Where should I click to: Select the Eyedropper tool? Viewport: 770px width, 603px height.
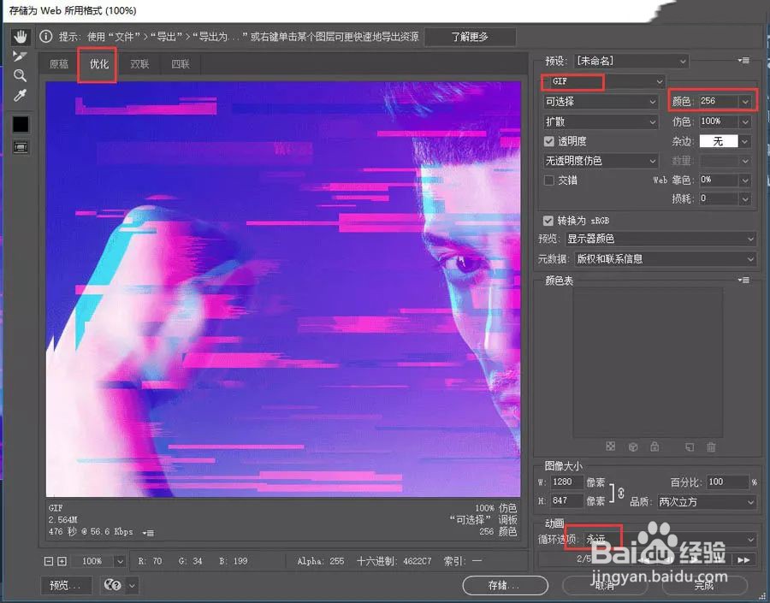tap(21, 95)
